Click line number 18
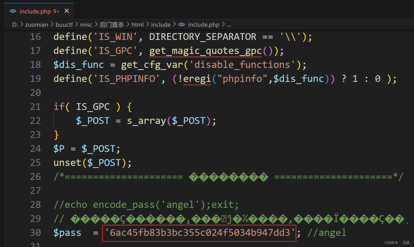 coord(35,65)
